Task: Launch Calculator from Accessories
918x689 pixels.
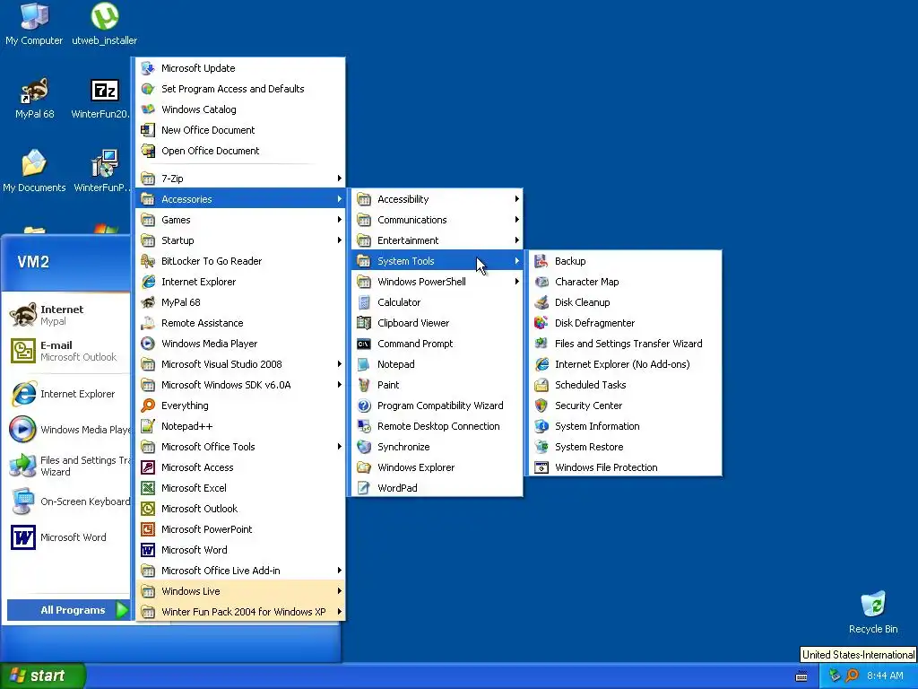Action: pos(437,302)
